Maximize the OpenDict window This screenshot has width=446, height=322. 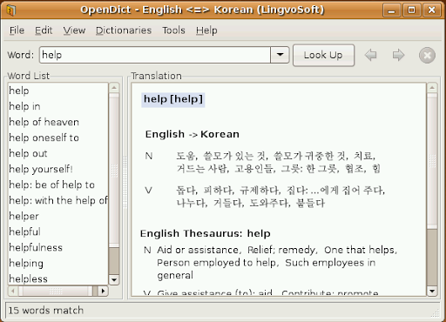411,10
